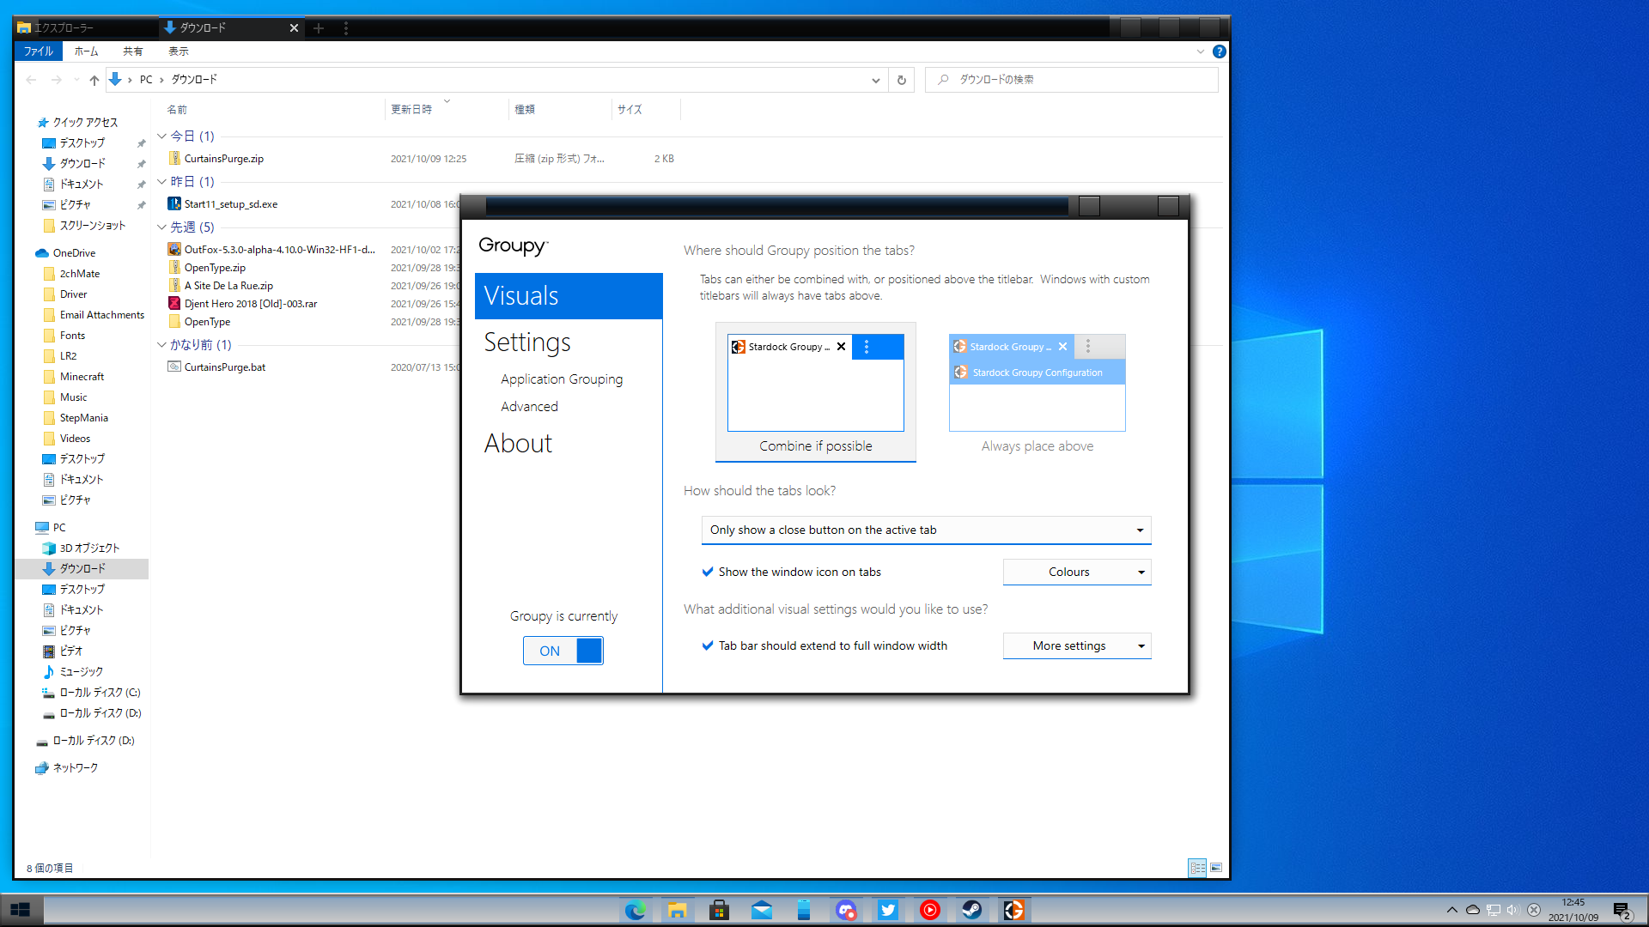Image resolution: width=1649 pixels, height=927 pixels.
Task: Open the More settings dropdown
Action: pyautogui.click(x=1077, y=645)
